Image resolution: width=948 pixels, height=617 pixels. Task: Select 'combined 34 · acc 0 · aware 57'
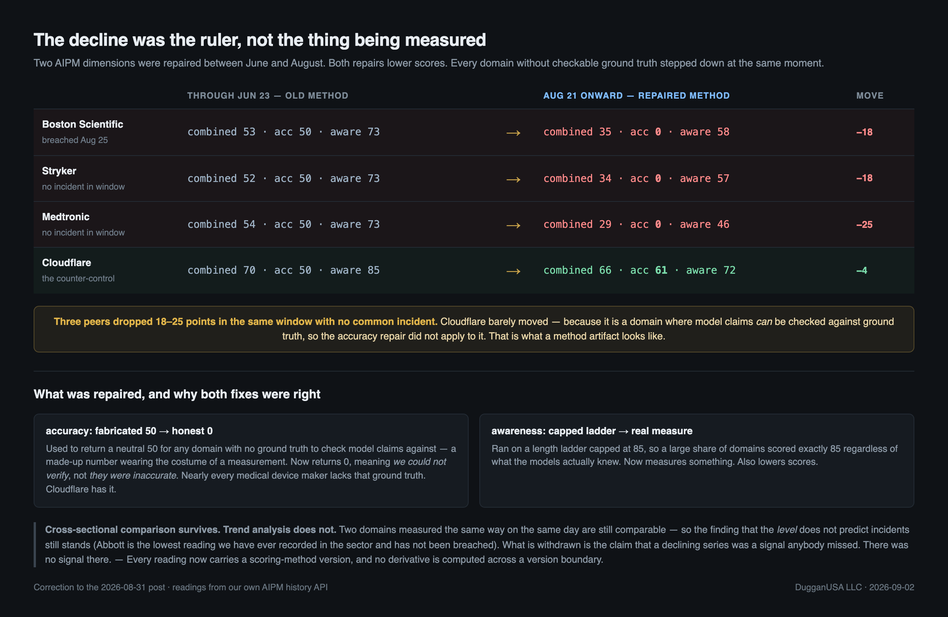pyautogui.click(x=636, y=179)
